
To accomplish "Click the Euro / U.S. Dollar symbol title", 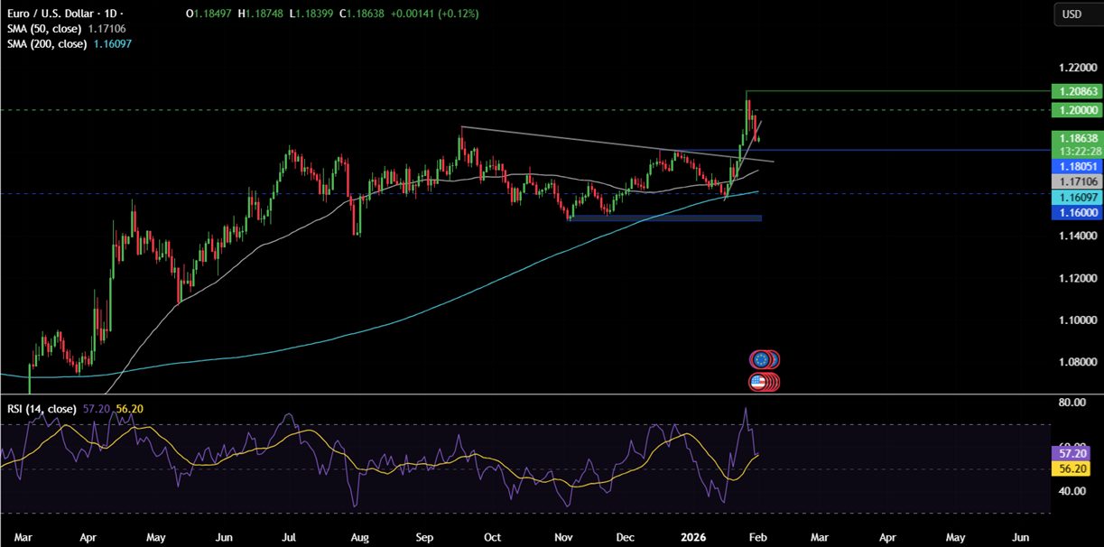I will 47,14.
